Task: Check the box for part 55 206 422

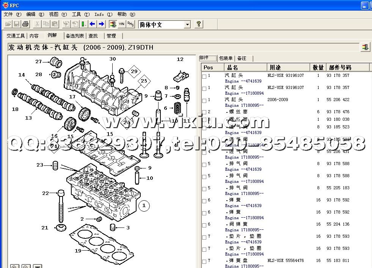Action: click(204, 101)
